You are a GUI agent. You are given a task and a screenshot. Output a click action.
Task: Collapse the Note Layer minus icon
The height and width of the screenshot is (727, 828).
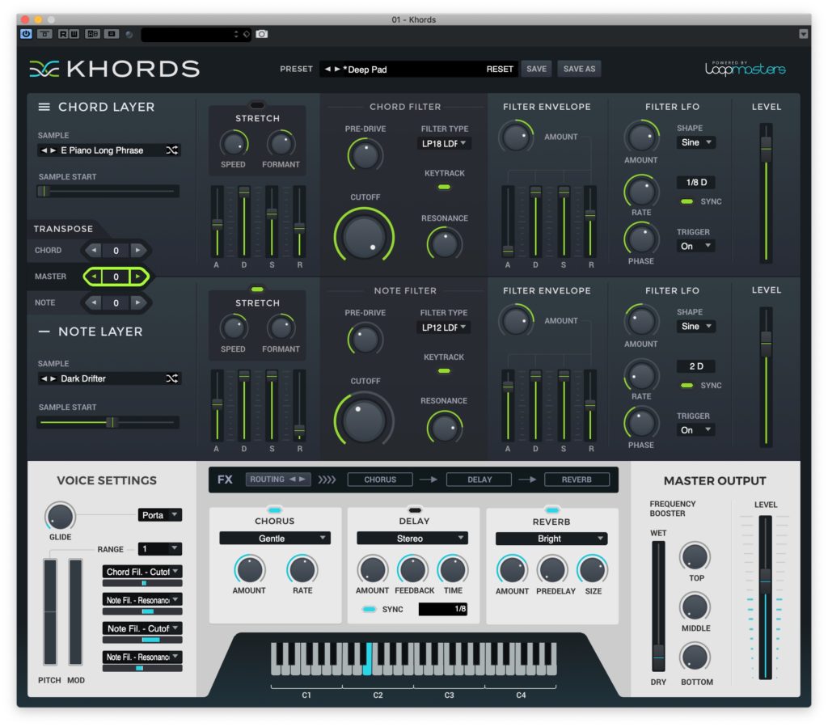point(44,332)
